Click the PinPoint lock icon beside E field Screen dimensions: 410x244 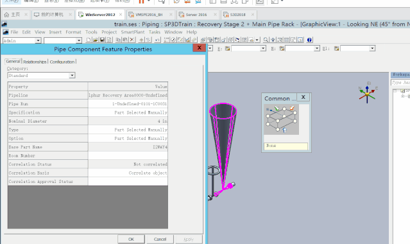point(228,48)
